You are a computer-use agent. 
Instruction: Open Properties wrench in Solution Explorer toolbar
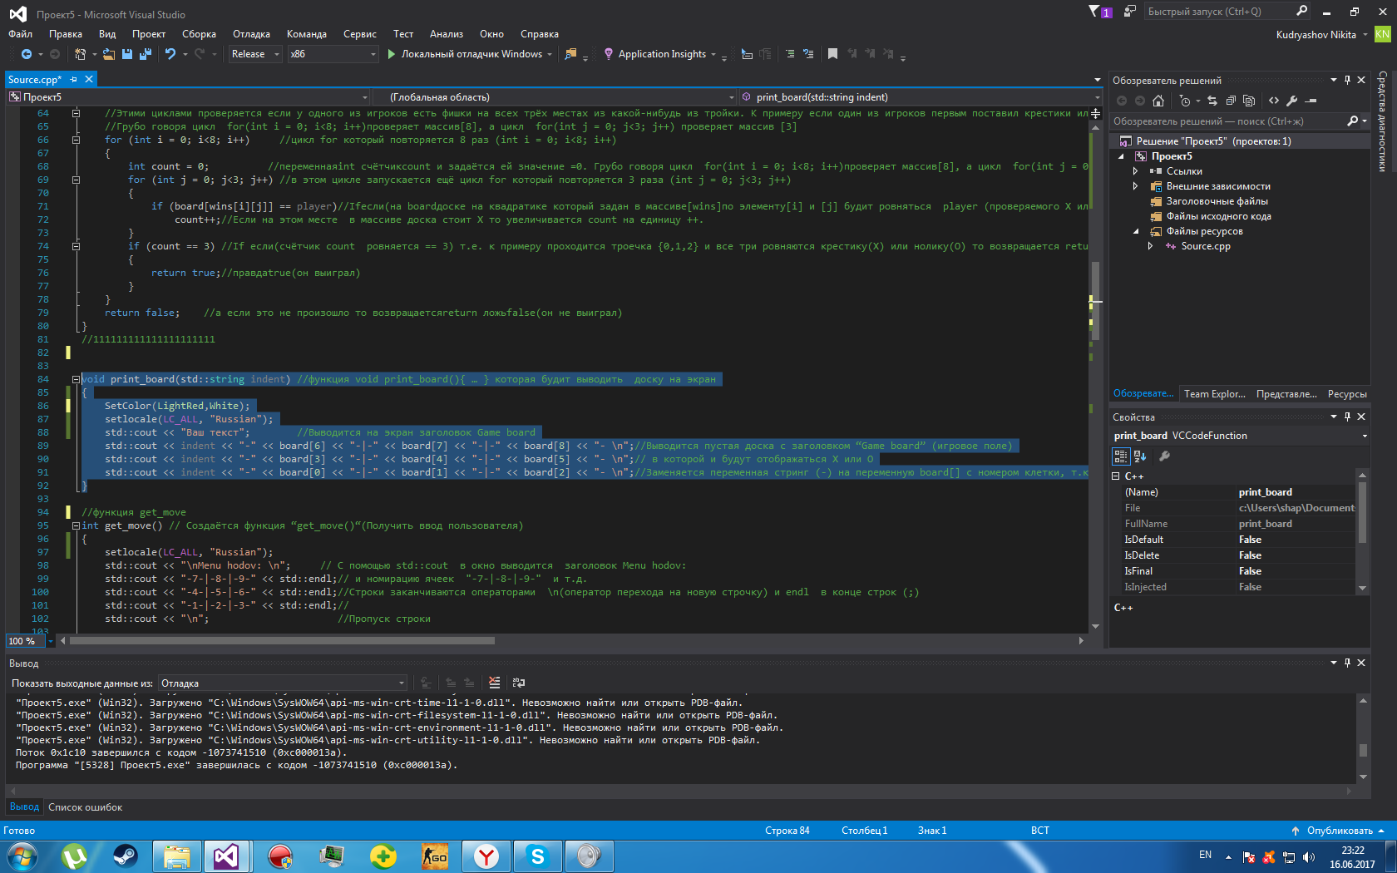[1292, 101]
